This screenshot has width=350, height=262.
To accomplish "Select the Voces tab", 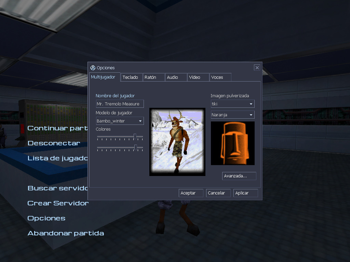I will tap(220, 77).
